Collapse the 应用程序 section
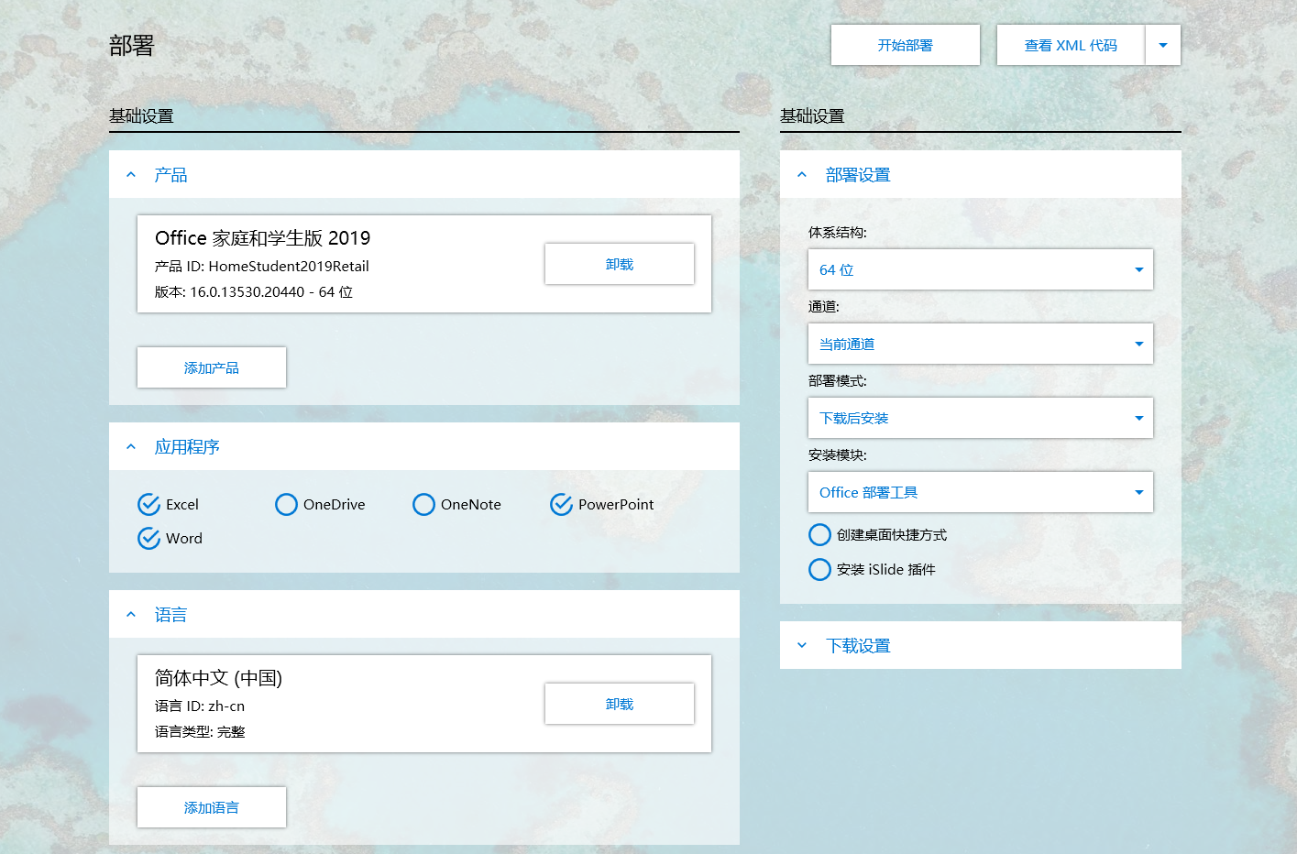 point(131,447)
